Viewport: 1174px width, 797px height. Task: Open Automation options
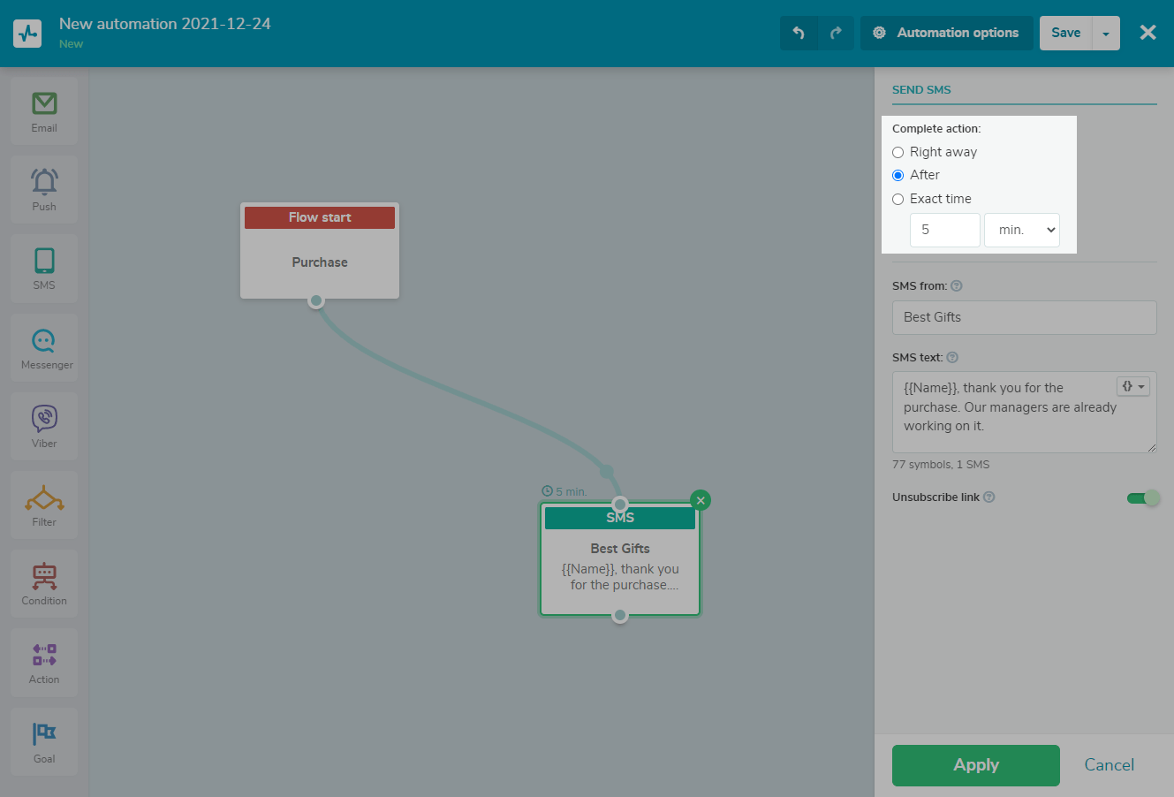pyautogui.click(x=947, y=33)
